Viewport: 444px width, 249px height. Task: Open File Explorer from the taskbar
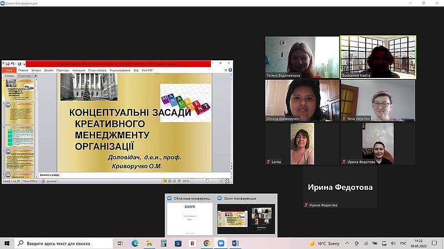click(x=149, y=243)
